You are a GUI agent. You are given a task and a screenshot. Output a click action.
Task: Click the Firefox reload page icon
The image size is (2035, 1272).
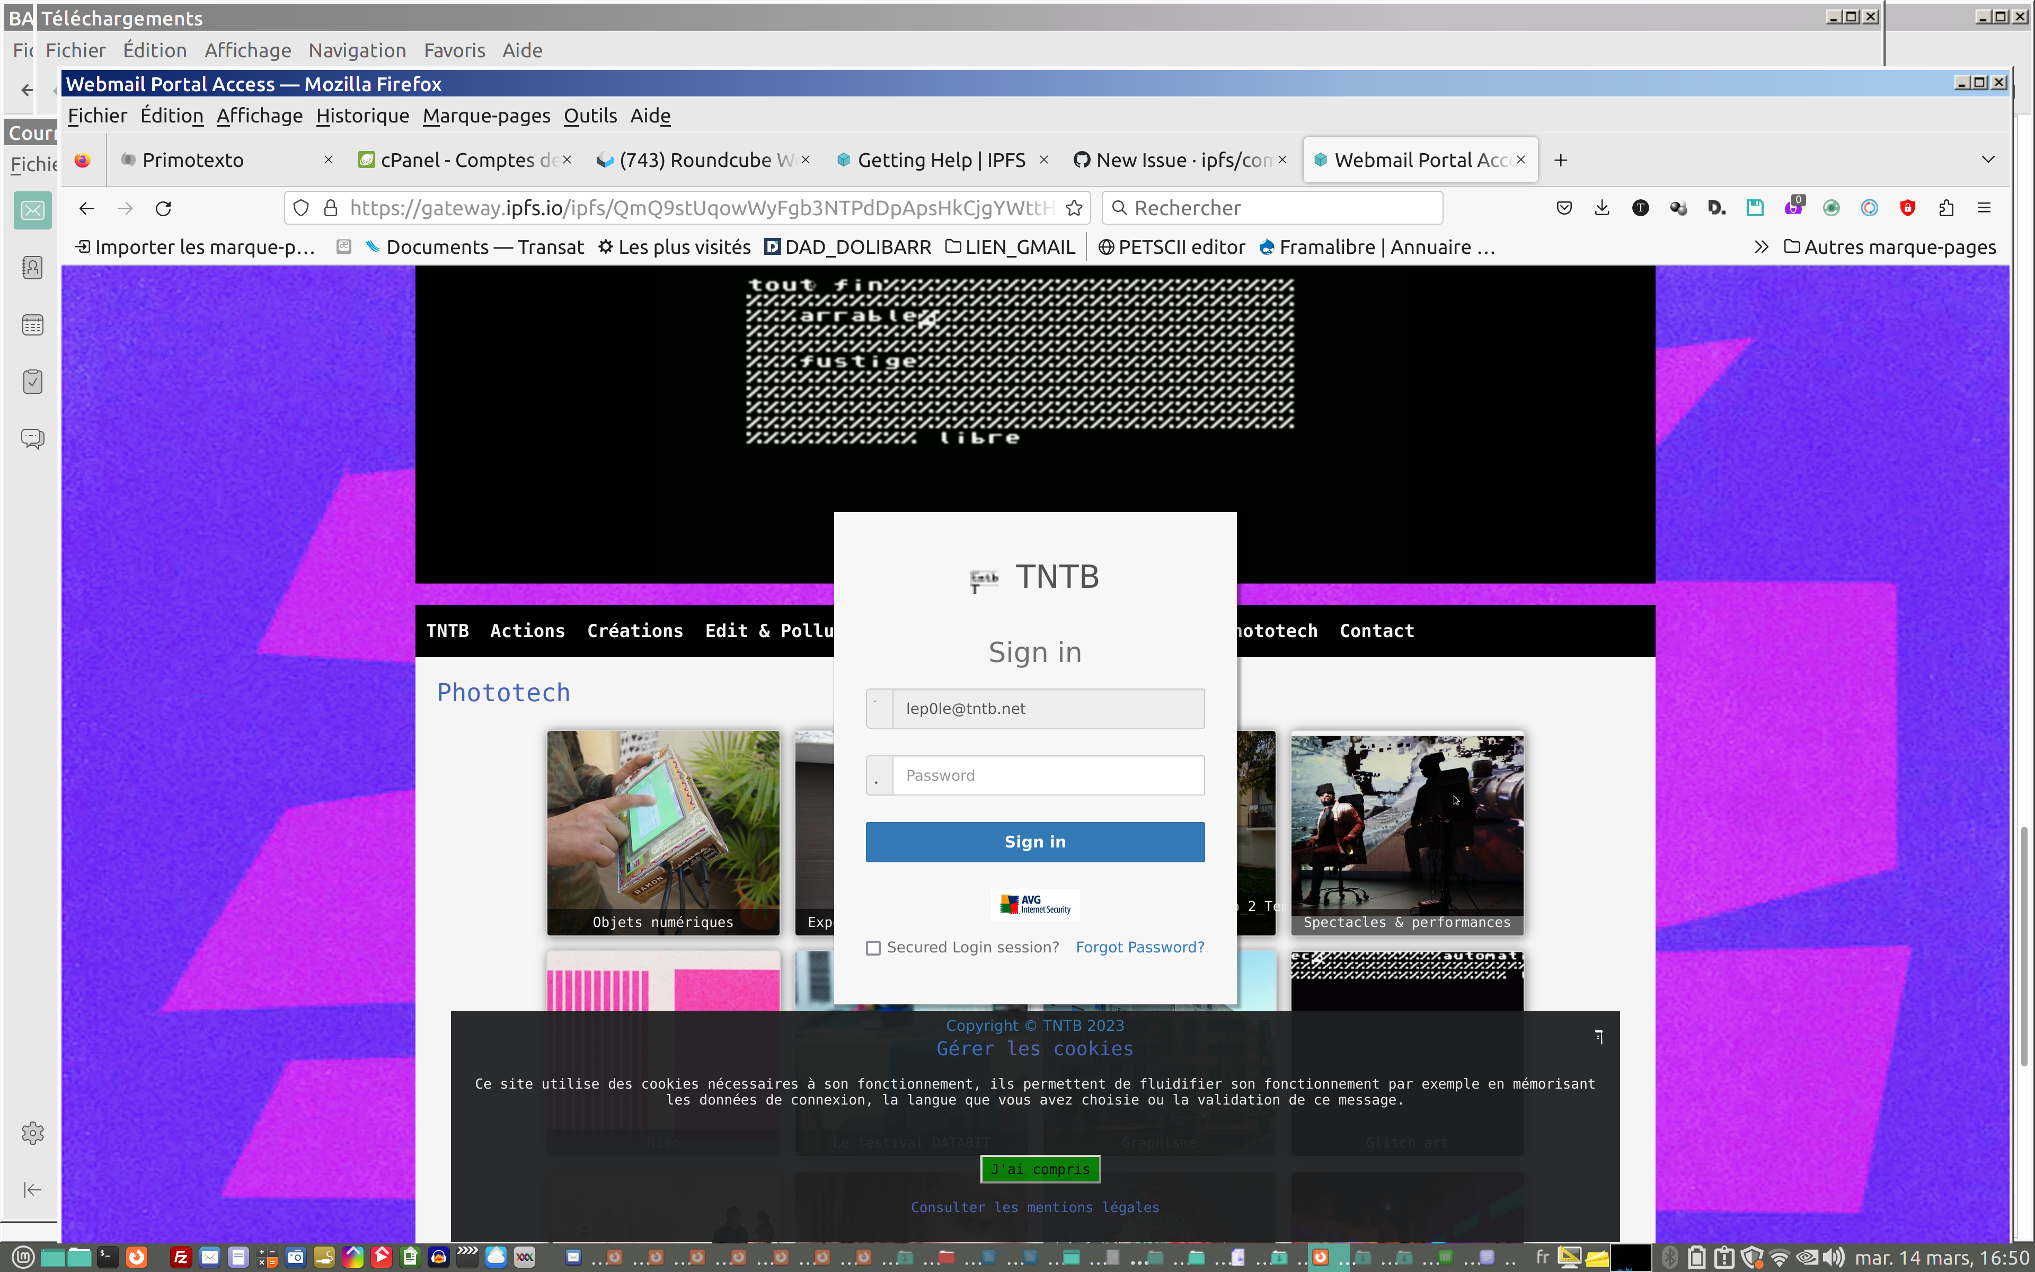point(163,209)
